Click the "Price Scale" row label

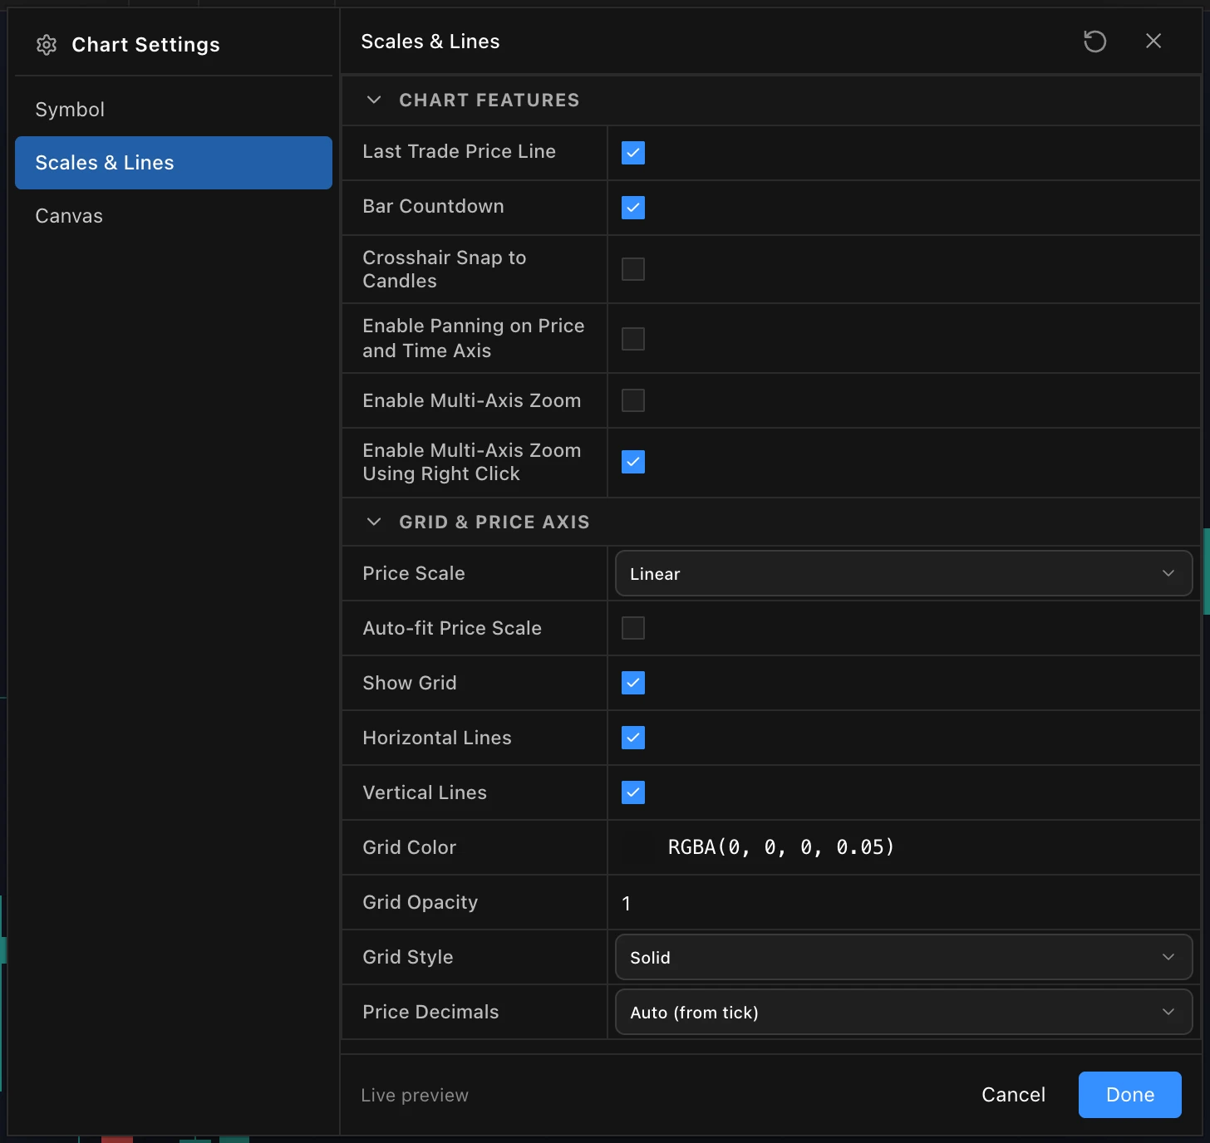(414, 573)
